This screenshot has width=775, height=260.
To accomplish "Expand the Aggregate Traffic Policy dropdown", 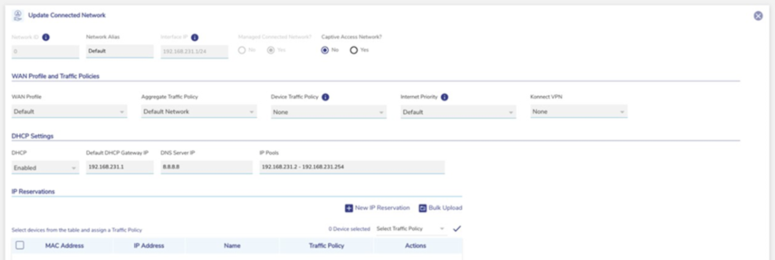I will [x=199, y=112].
